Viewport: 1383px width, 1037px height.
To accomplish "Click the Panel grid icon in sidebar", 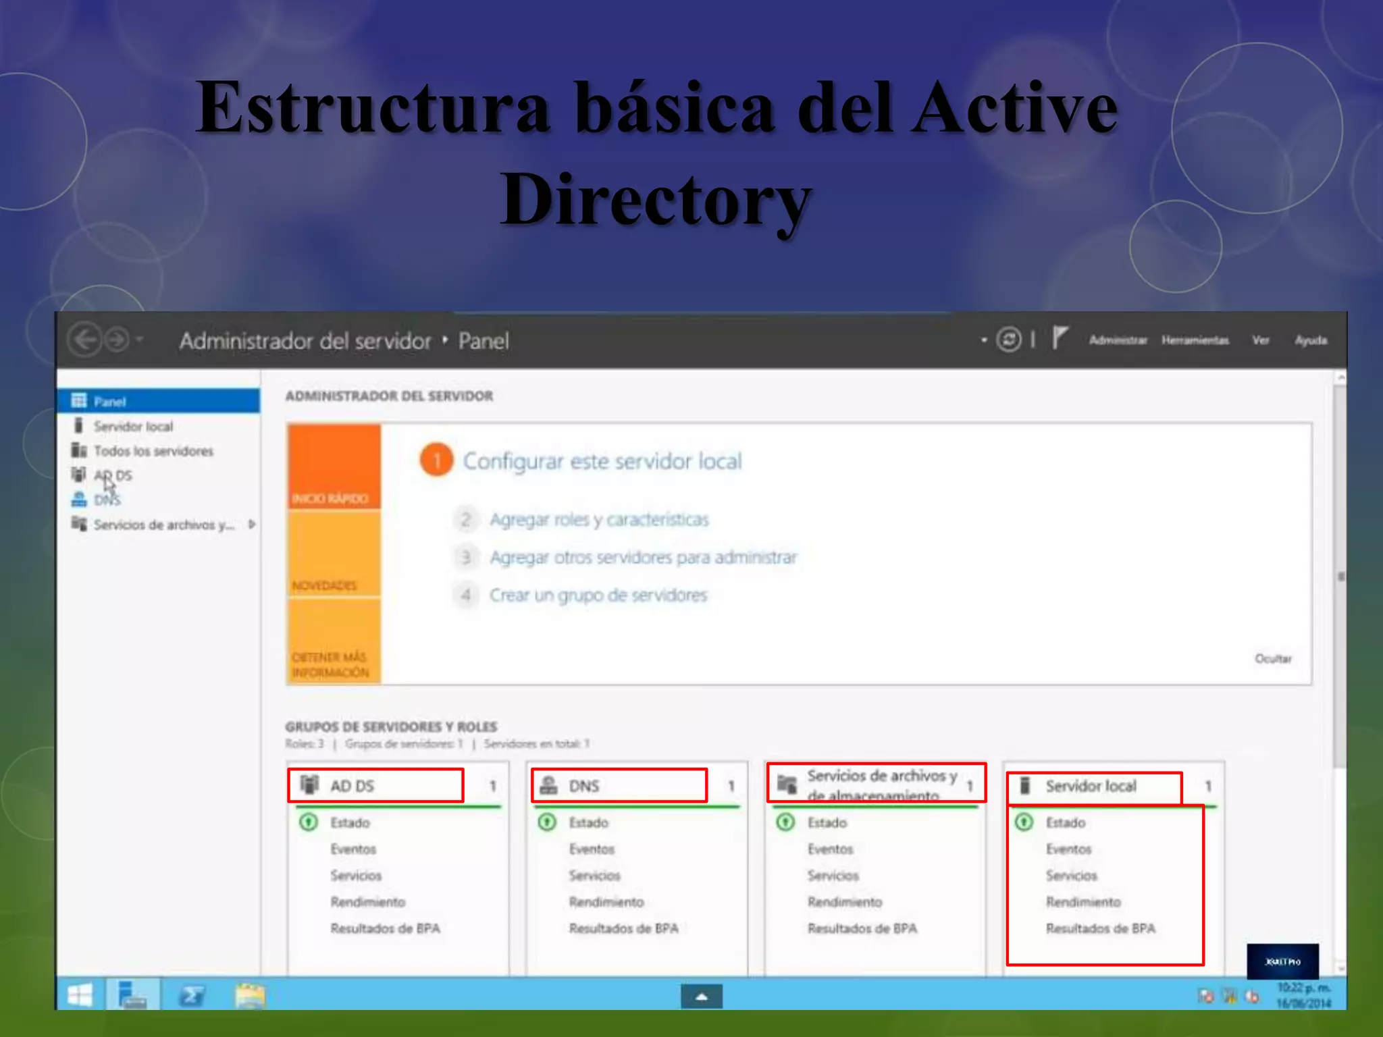I will tap(79, 400).
